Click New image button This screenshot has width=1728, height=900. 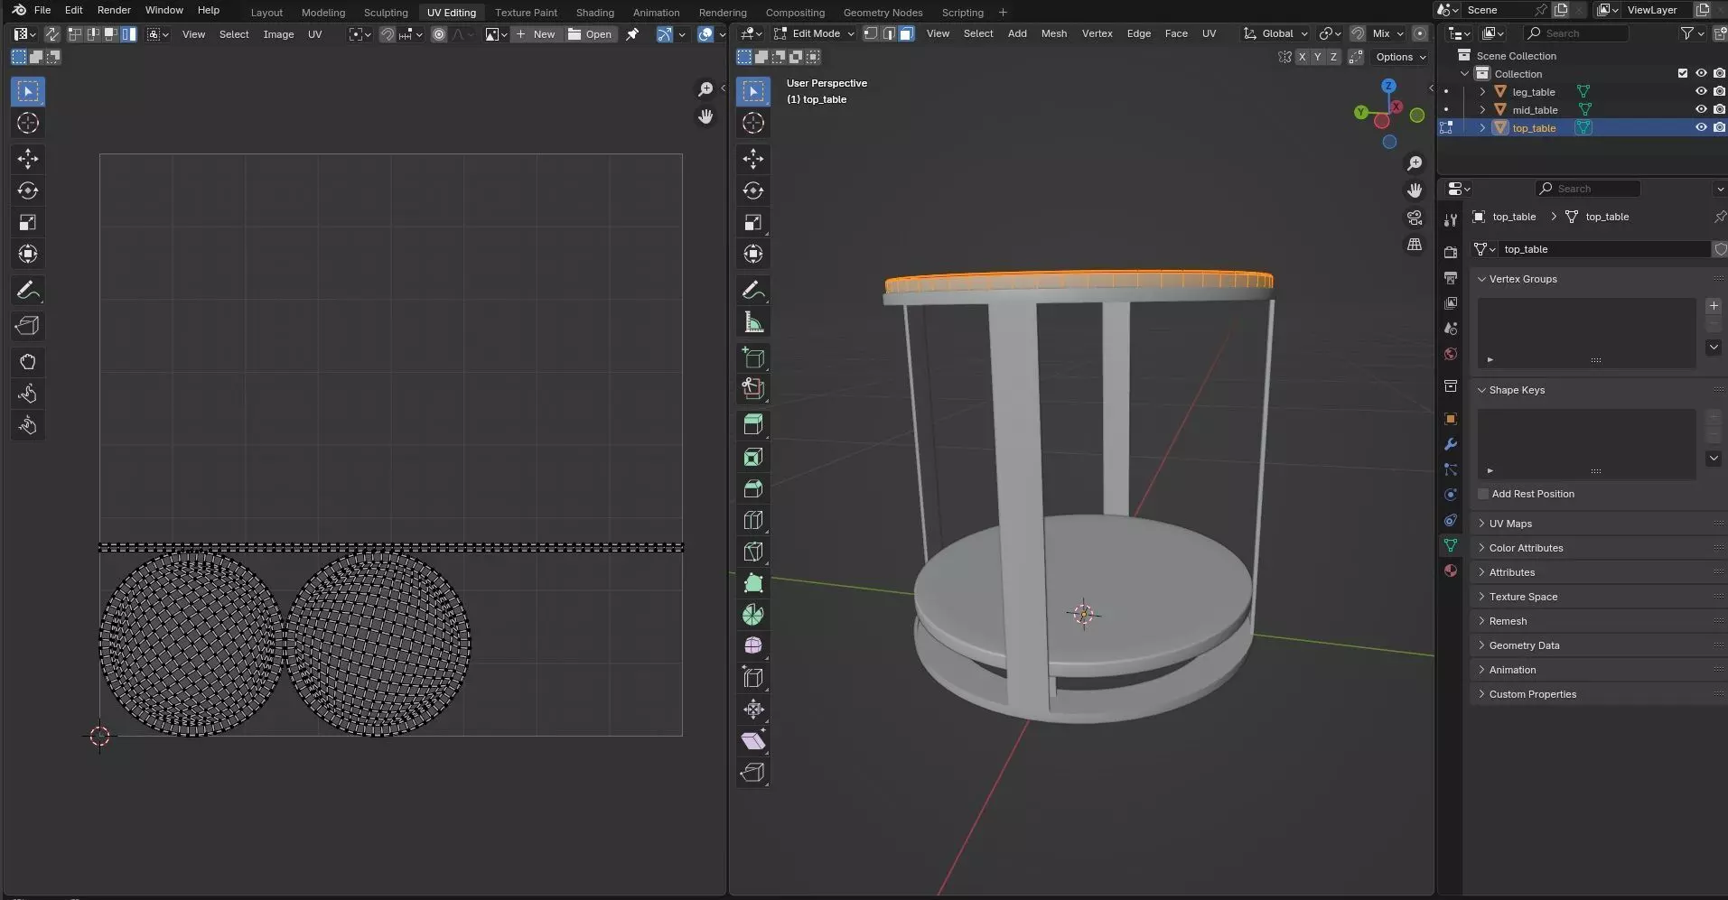click(x=537, y=34)
